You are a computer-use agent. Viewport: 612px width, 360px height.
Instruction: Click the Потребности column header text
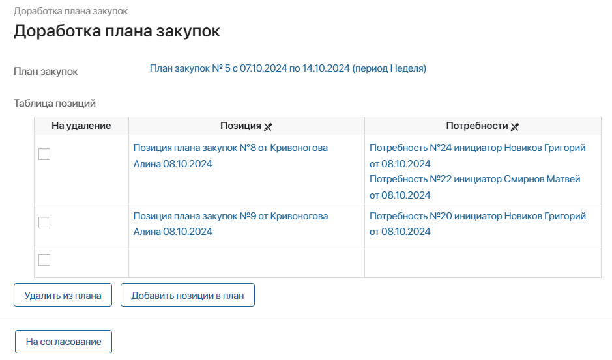click(x=477, y=126)
